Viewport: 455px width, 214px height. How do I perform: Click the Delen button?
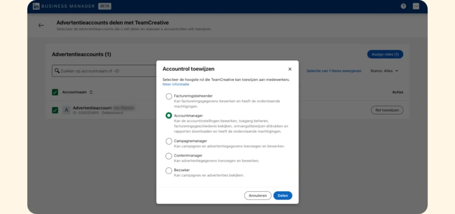[x=283, y=195]
